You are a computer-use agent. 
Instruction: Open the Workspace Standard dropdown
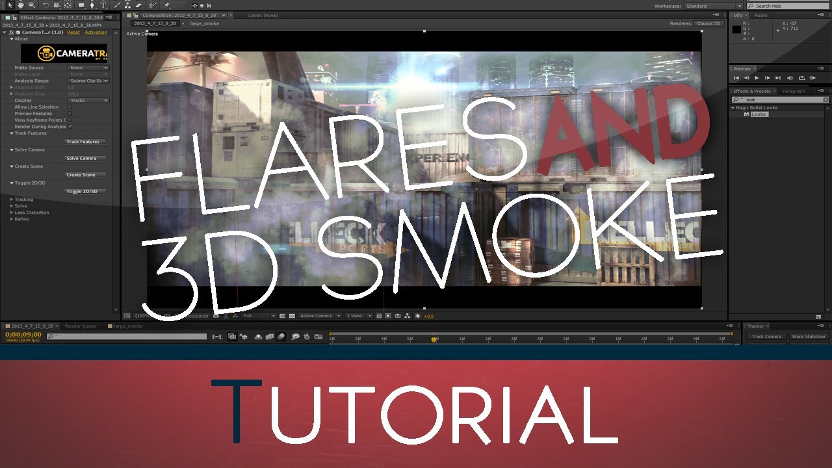pos(712,6)
